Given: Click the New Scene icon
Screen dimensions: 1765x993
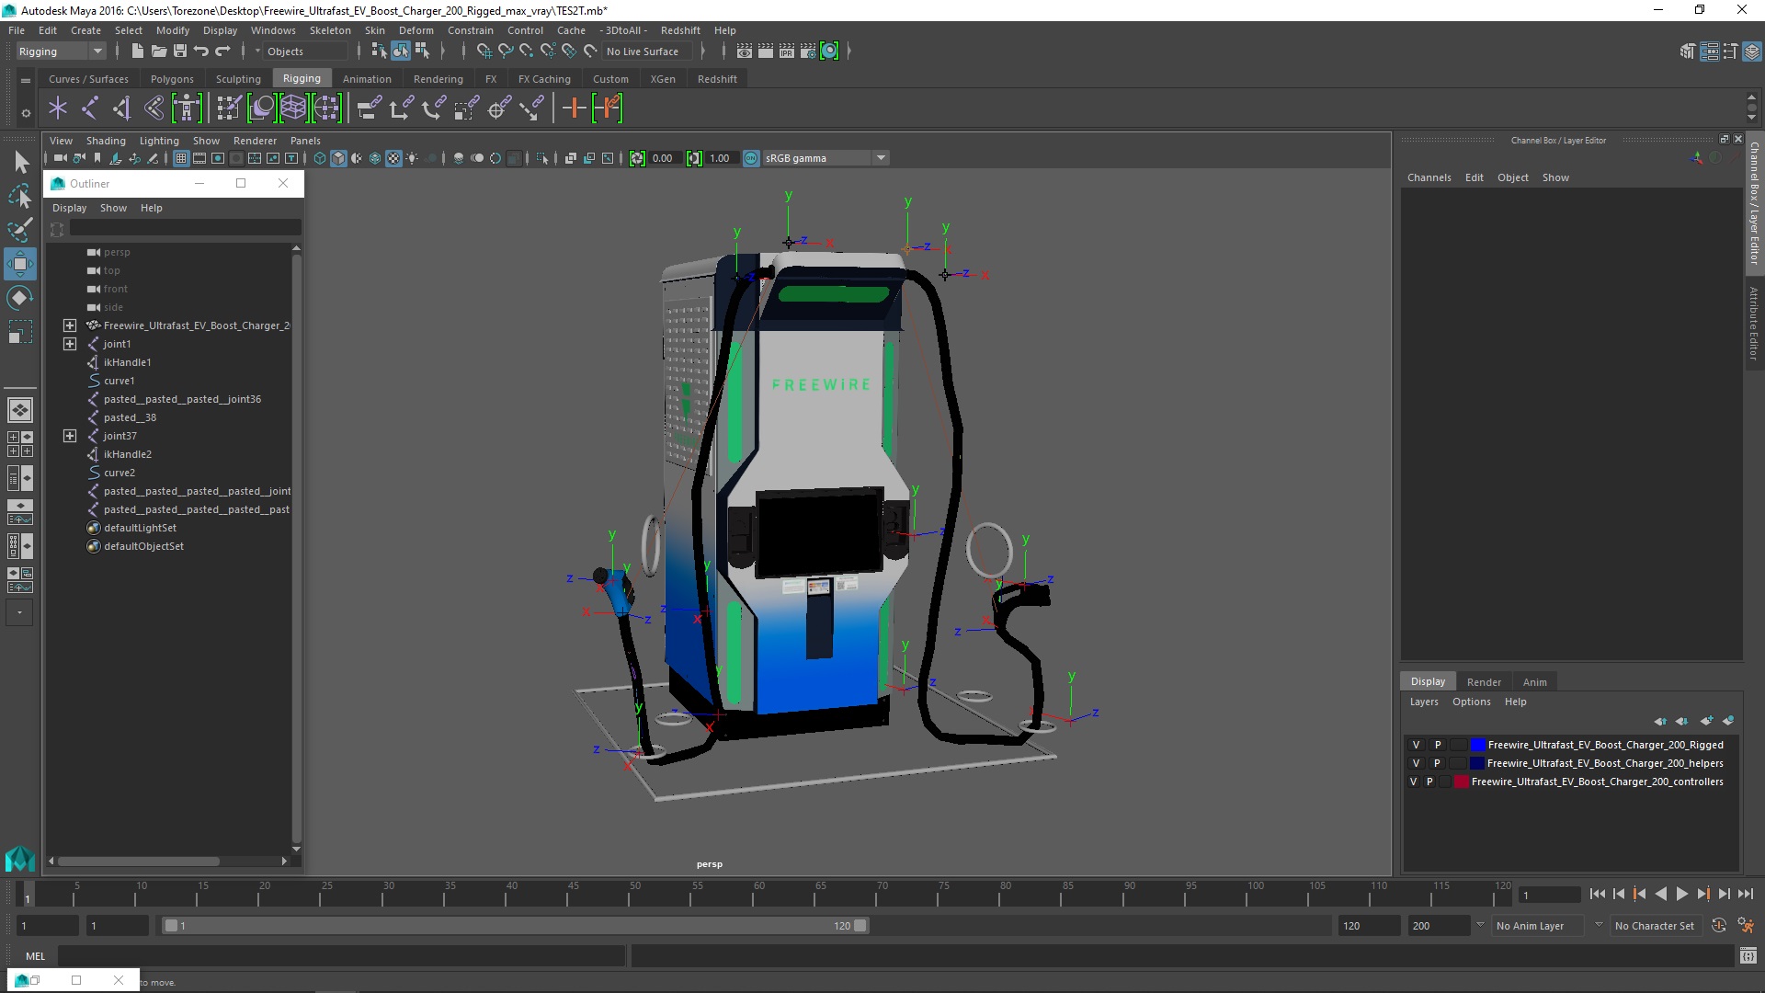Looking at the screenshot, I should click(x=137, y=51).
